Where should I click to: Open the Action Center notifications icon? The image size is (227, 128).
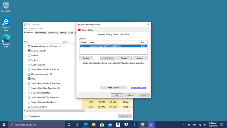[x=222, y=125]
